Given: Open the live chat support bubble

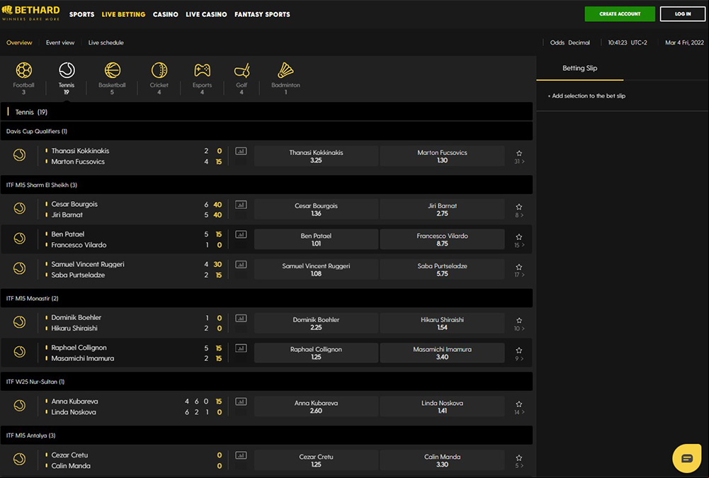Looking at the screenshot, I should coord(686,458).
